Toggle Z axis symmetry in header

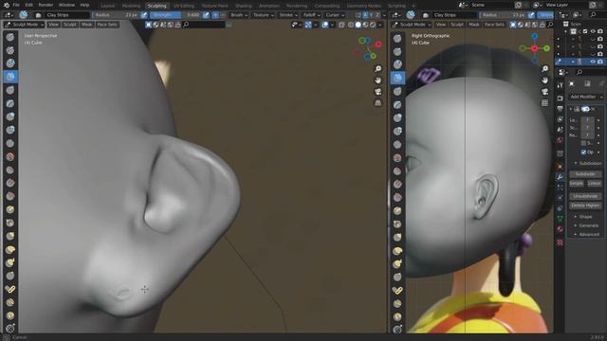[377, 15]
